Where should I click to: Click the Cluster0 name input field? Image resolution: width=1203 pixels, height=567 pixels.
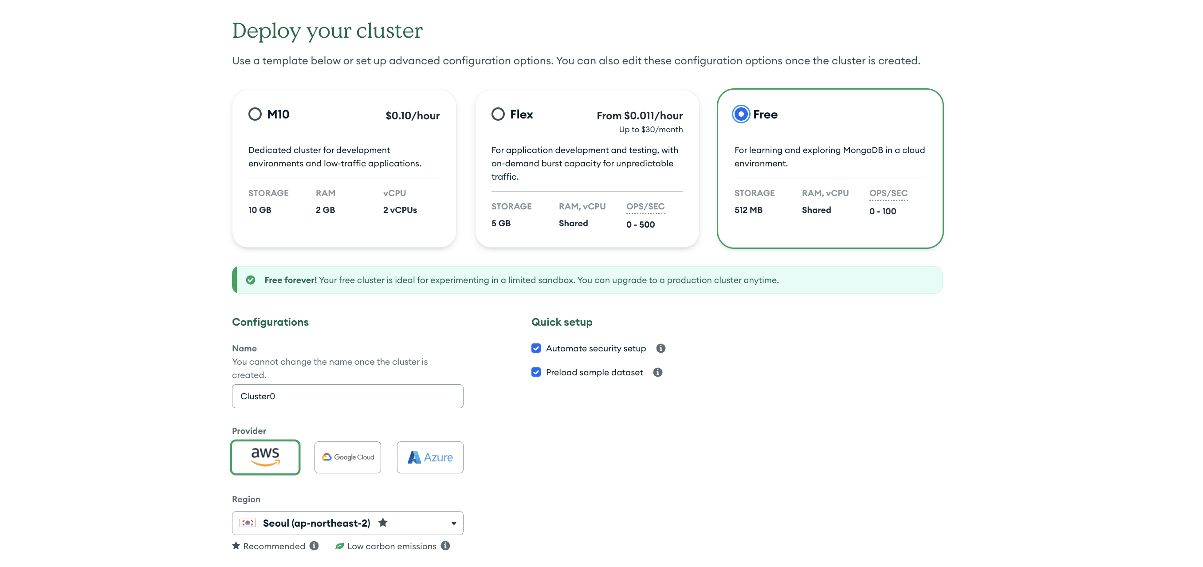(347, 396)
